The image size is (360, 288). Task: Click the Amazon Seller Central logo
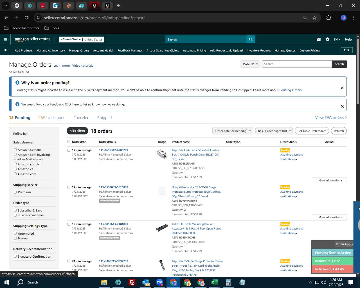point(33,39)
